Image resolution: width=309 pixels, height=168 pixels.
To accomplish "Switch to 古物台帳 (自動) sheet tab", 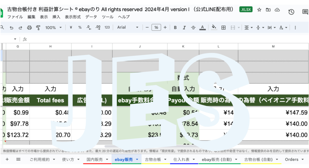I will (258, 160).
